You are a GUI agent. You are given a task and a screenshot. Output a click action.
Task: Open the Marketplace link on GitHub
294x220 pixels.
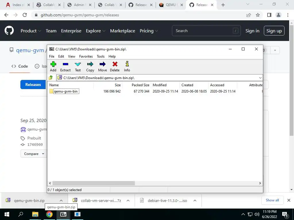pyautogui.click(x=123, y=31)
